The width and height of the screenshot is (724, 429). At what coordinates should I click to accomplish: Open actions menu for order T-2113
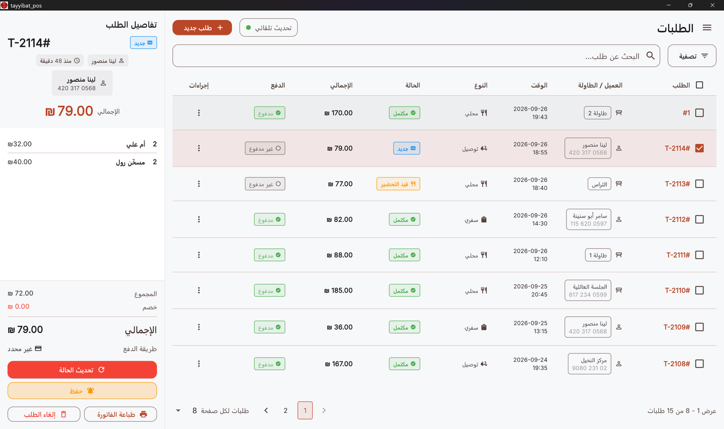pyautogui.click(x=199, y=184)
